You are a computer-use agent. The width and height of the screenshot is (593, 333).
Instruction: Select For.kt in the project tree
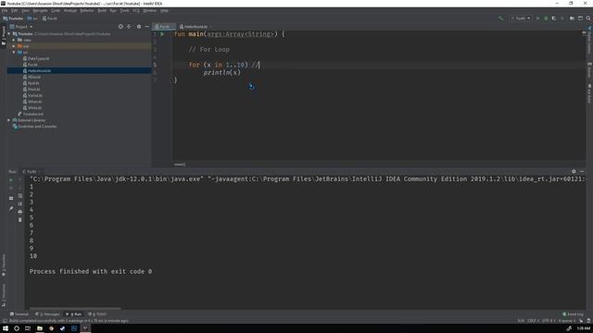click(x=32, y=65)
